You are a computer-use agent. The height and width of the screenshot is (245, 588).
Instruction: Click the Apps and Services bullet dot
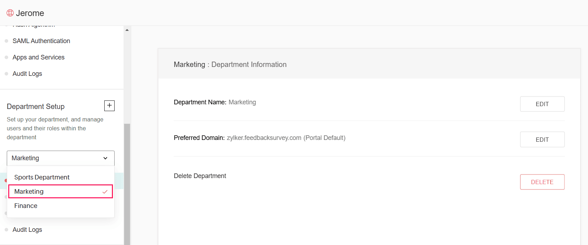point(6,57)
